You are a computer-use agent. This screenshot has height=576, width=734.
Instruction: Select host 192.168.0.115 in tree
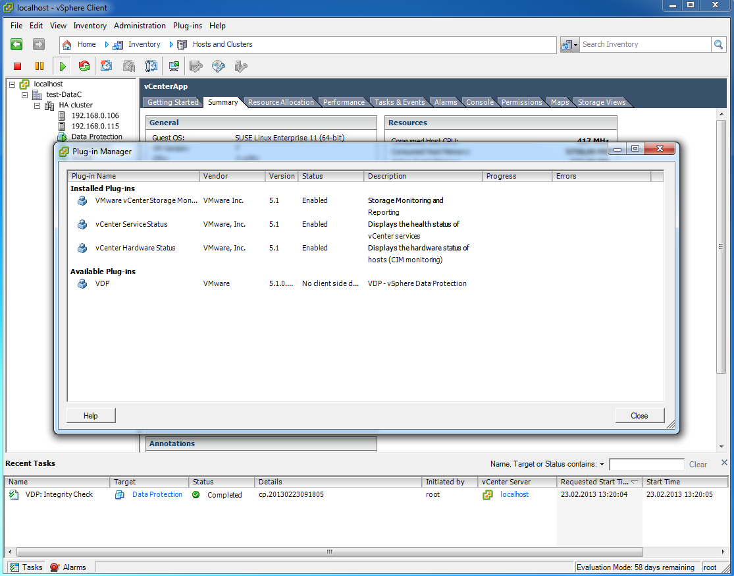95,126
